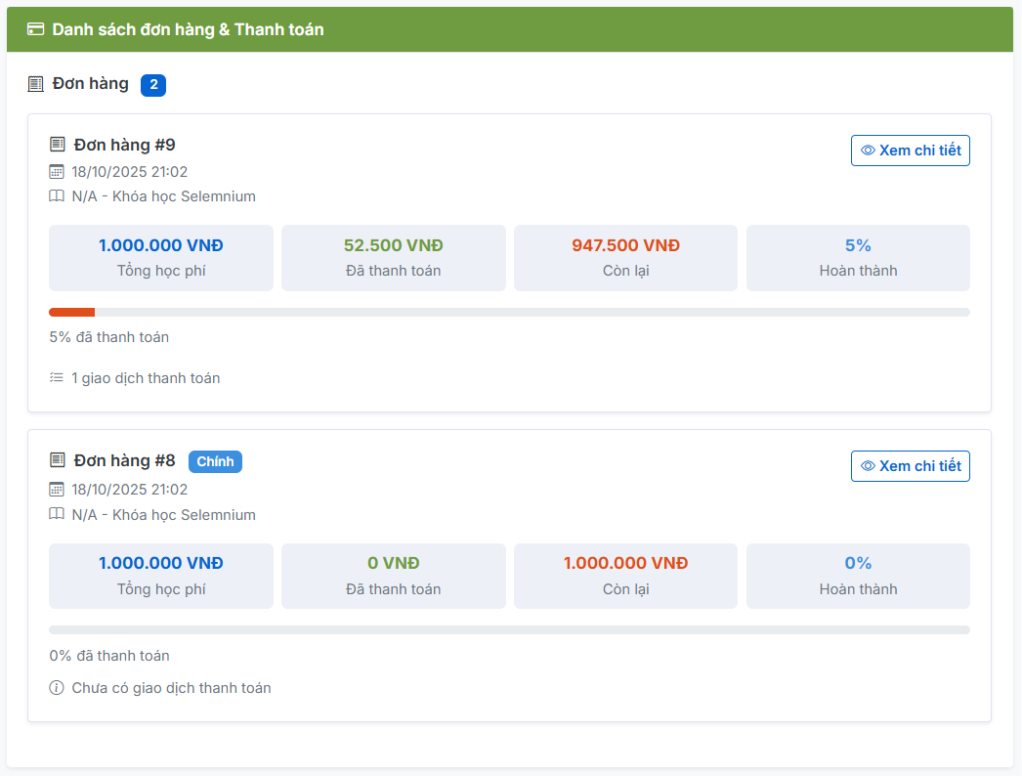
Task: Click the payment progress bar of order #9
Action: click(x=509, y=313)
